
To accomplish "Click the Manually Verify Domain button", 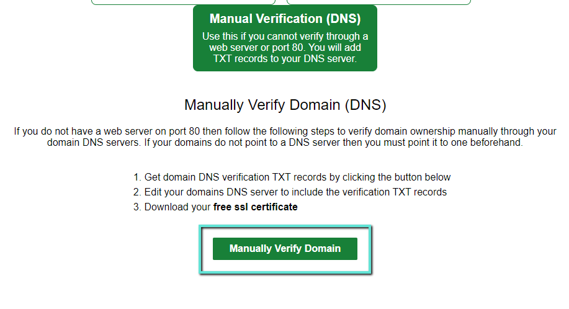I will [285, 248].
